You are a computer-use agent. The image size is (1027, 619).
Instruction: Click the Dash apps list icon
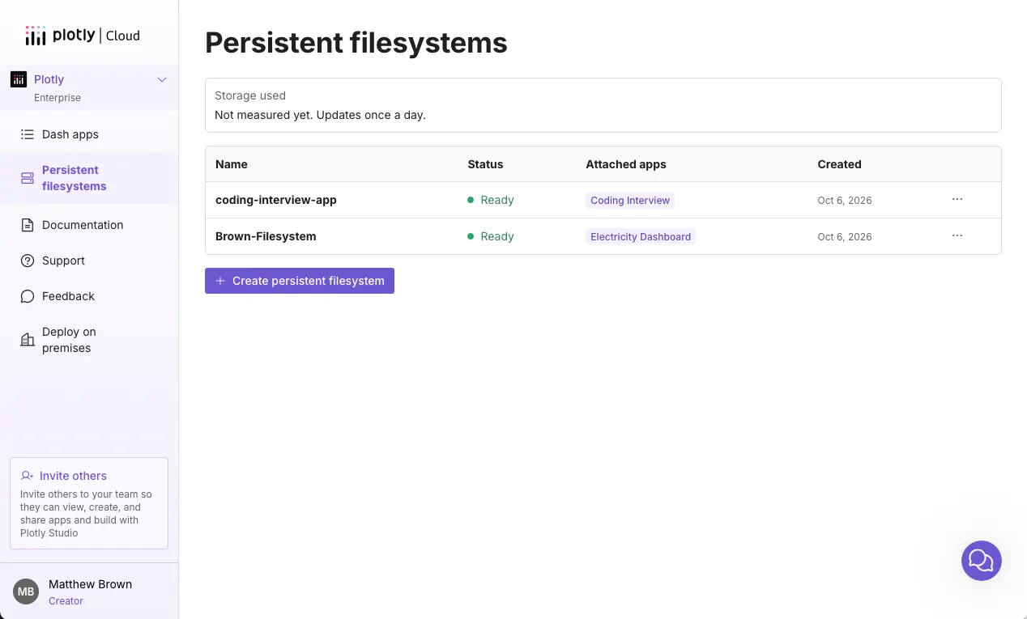coord(28,134)
